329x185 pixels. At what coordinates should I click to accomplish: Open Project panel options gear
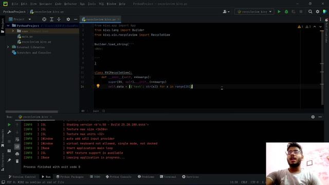coord(68,20)
